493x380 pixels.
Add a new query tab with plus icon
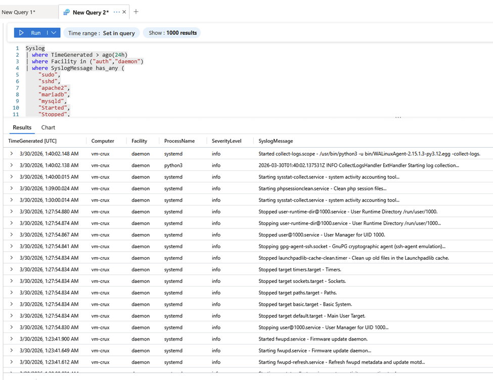[136, 12]
